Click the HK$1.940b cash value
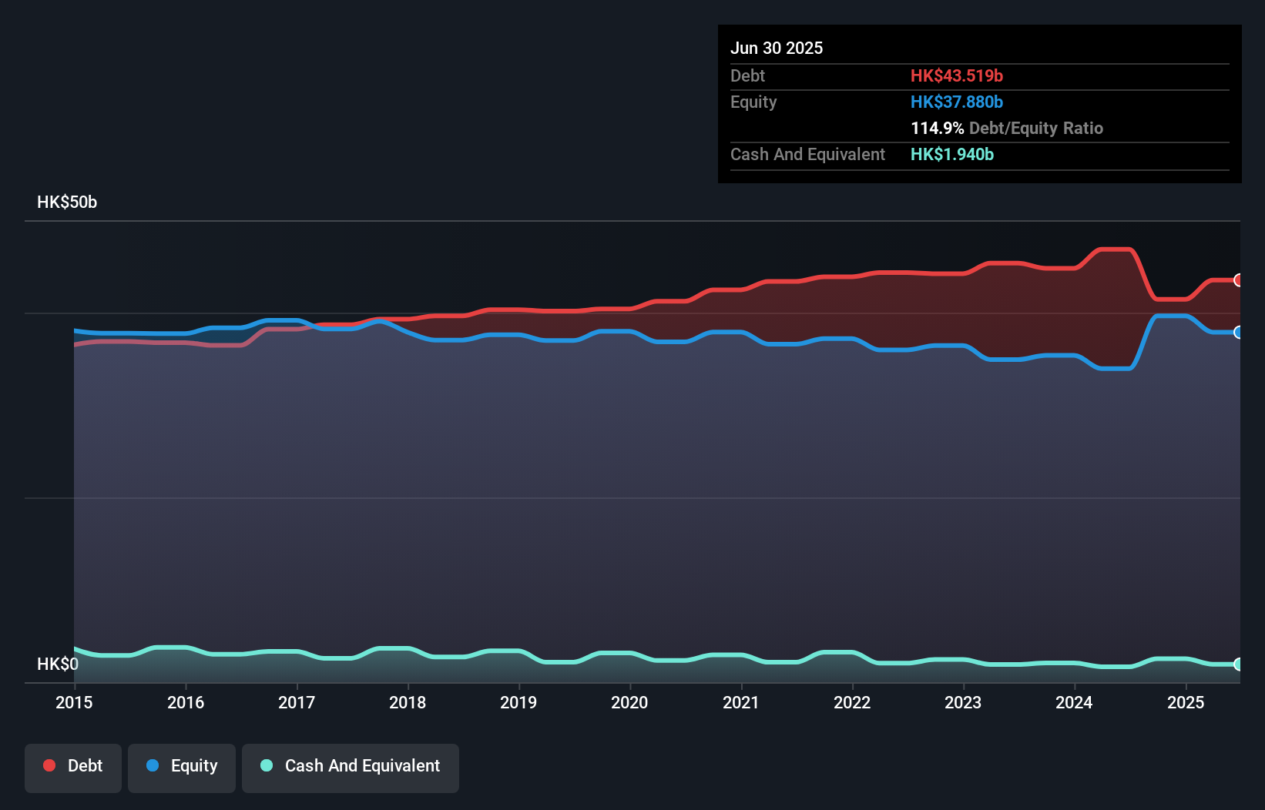The image size is (1265, 810). (x=952, y=155)
